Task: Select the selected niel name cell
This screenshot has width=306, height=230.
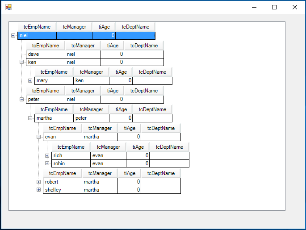Action: (37, 35)
